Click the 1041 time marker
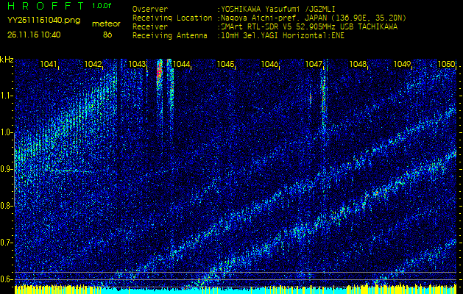 [49, 64]
